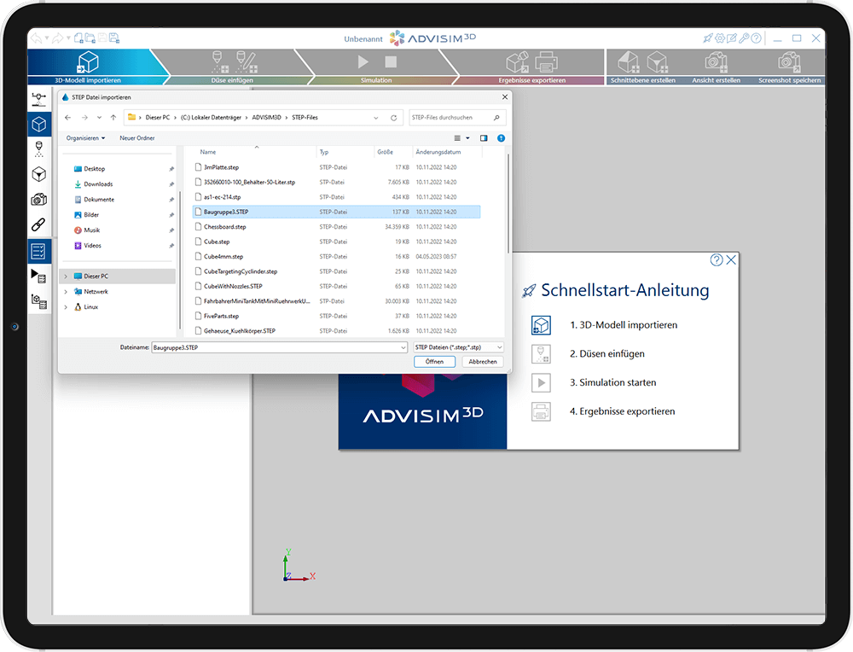Image resolution: width=853 pixels, height=652 pixels.
Task: Select Desktop in the quick access list
Action: pos(94,169)
